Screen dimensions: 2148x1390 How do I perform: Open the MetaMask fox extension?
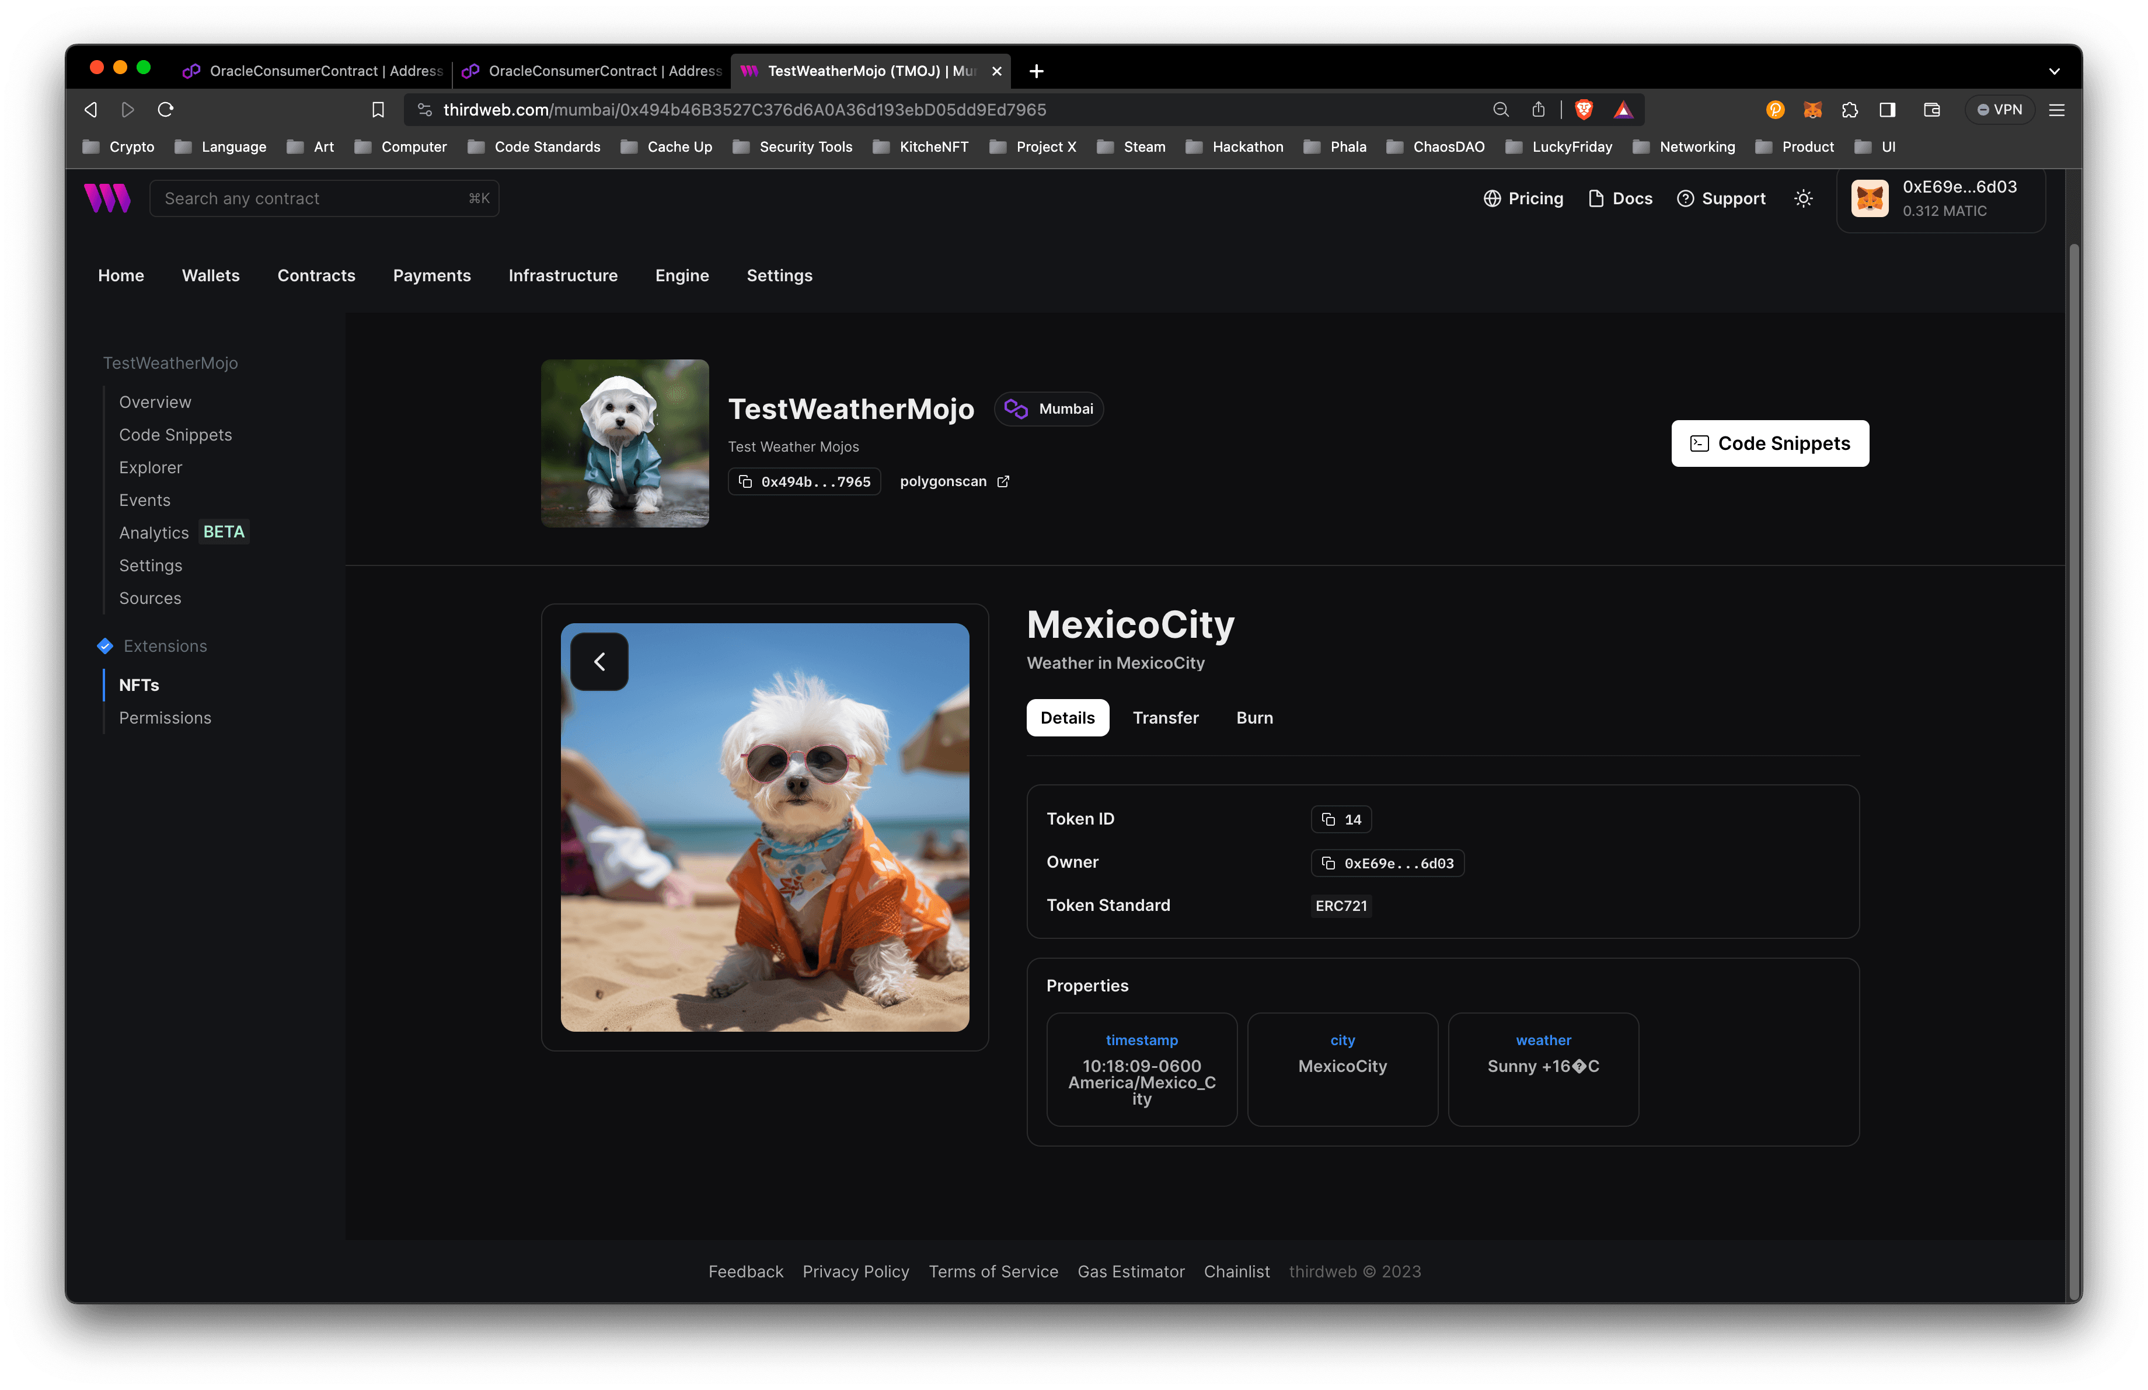pos(1811,109)
